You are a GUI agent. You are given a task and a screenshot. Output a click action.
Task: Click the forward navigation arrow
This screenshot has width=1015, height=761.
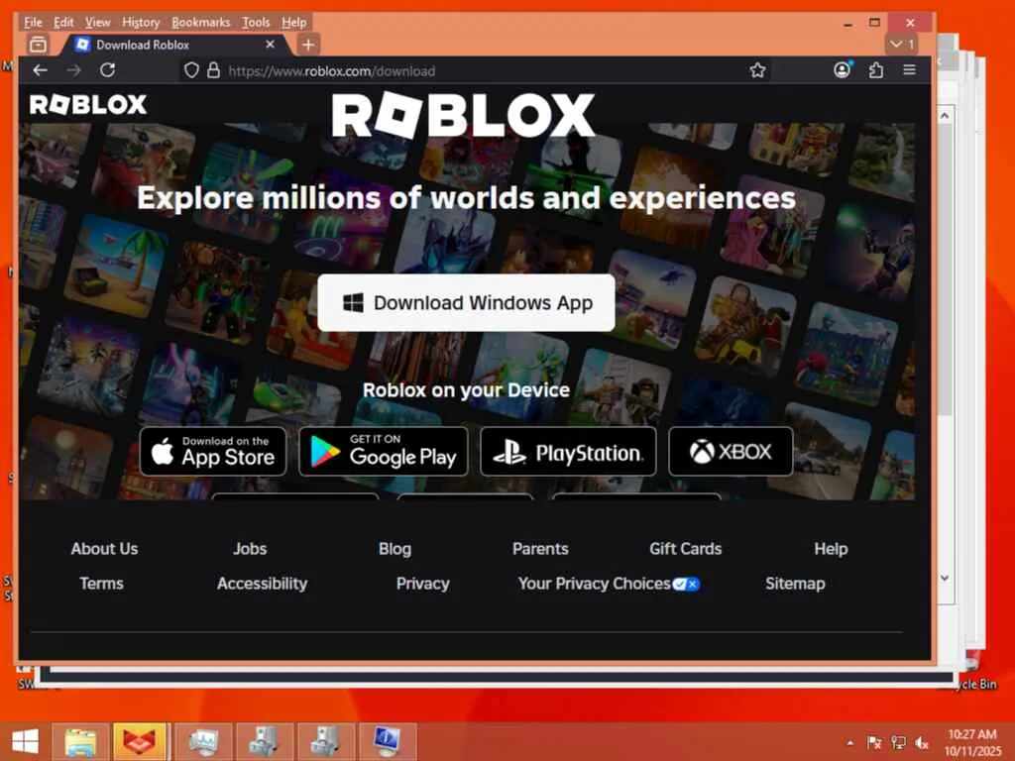click(73, 70)
